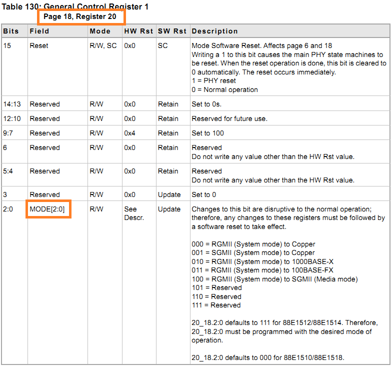Screen dimensions: 392x367
Task: Click the '1 = PHY reset' line
Action: 214,80
